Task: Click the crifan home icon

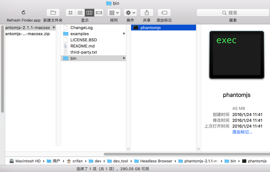Action: (x=69, y=161)
